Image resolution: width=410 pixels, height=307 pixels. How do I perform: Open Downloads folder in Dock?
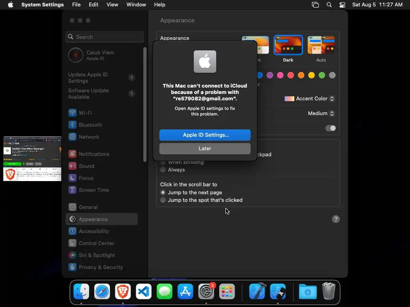(x=308, y=291)
